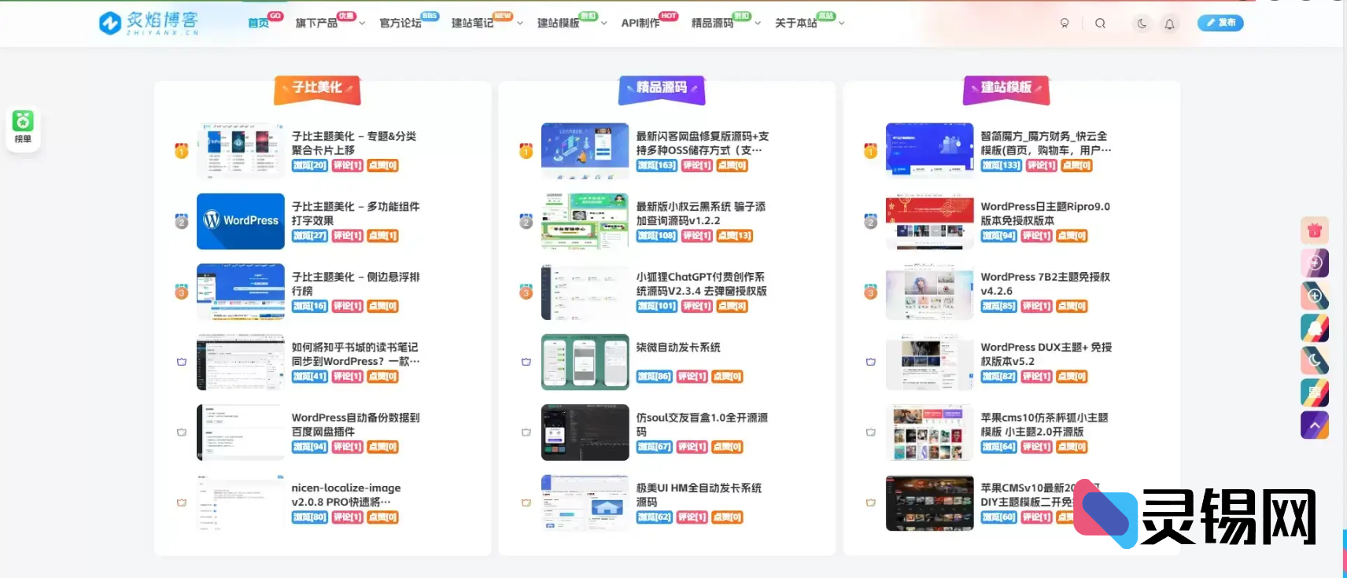1347x578 pixels.
Task: Open the 柒微自动发卡系统 article link
Action: point(677,348)
